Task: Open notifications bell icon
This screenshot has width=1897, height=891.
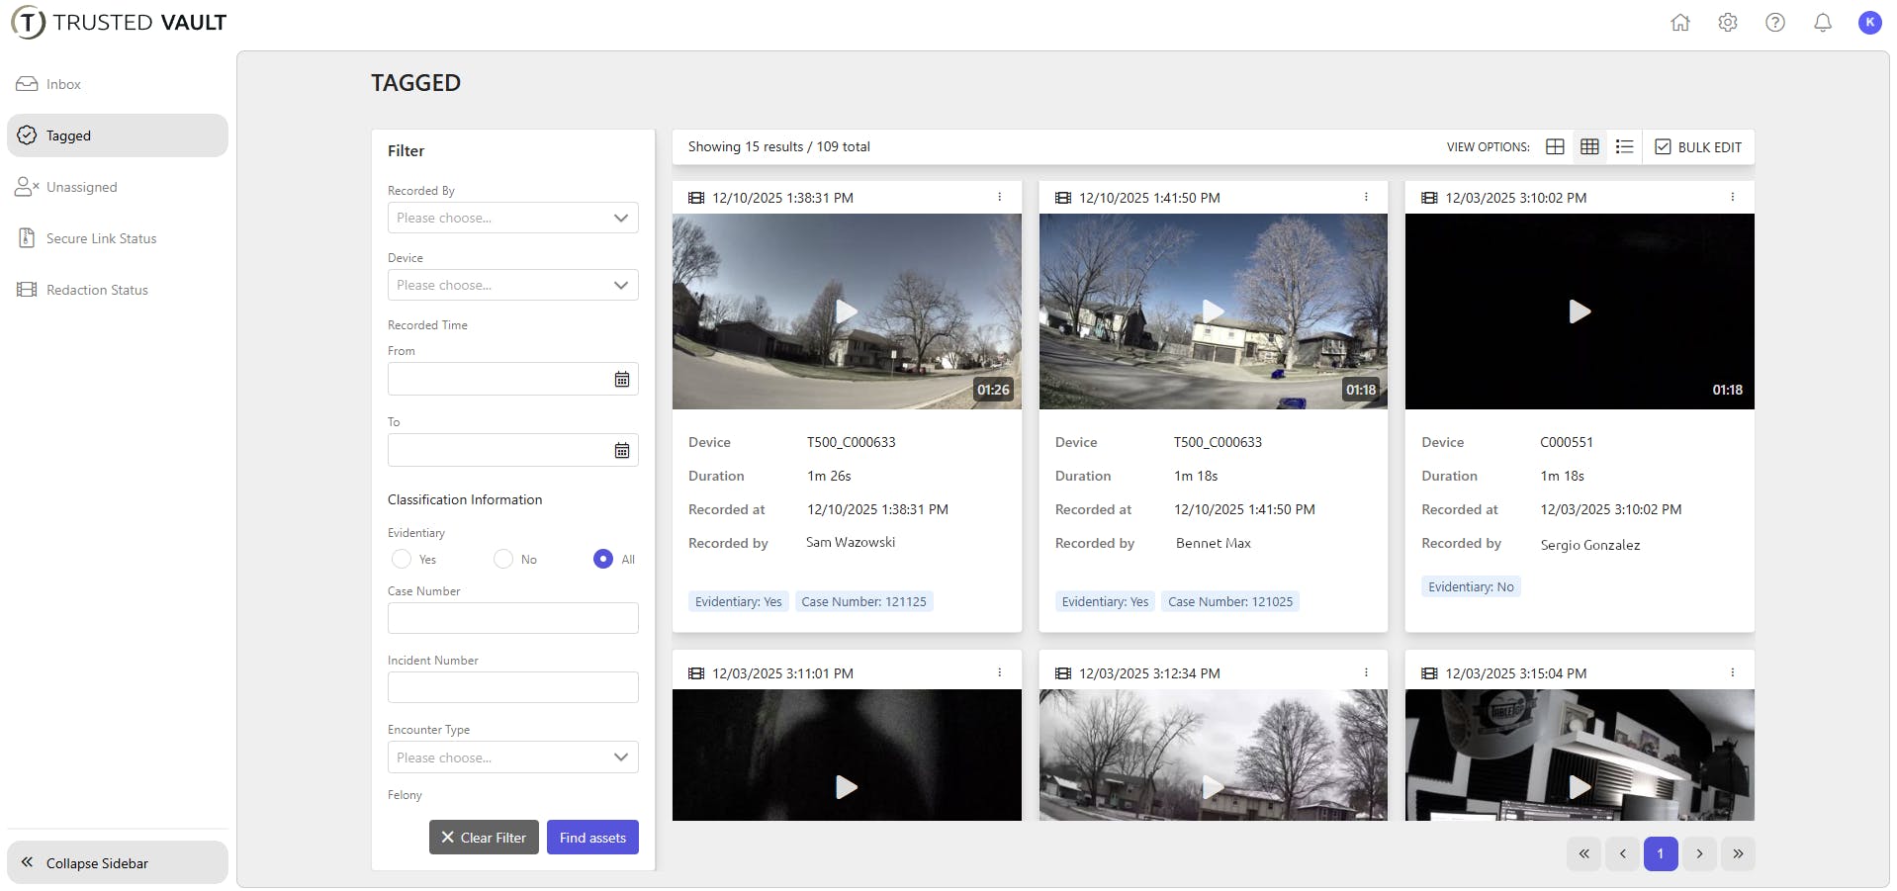Action: 1822,23
